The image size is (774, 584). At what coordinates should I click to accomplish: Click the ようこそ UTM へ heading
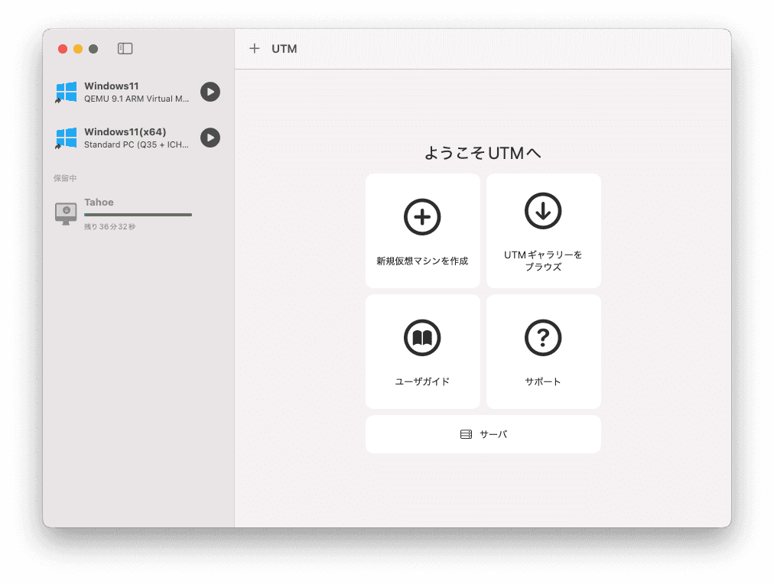483,153
